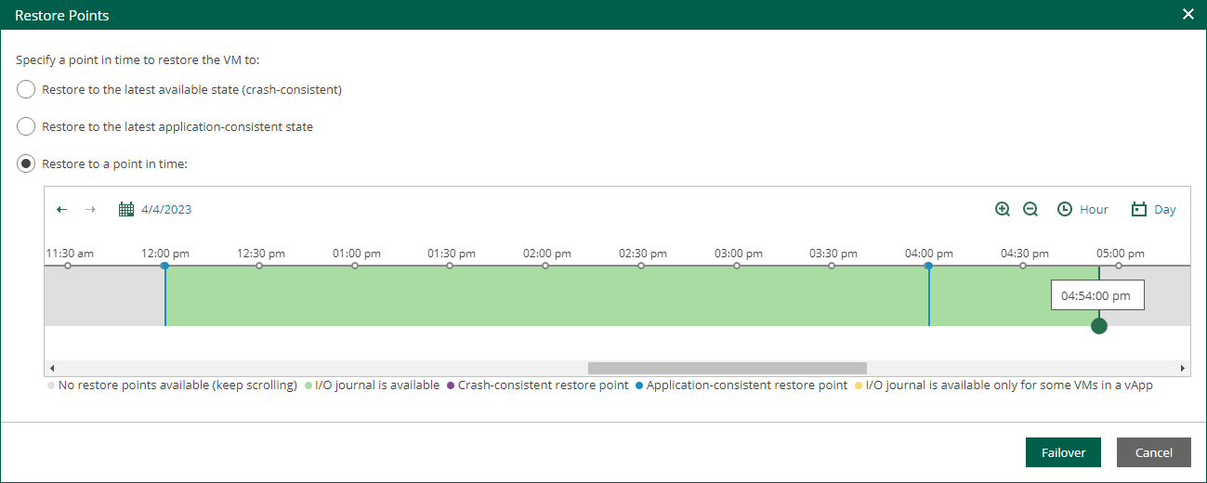Click the 04:54:00 pm time tooltip

(x=1096, y=295)
